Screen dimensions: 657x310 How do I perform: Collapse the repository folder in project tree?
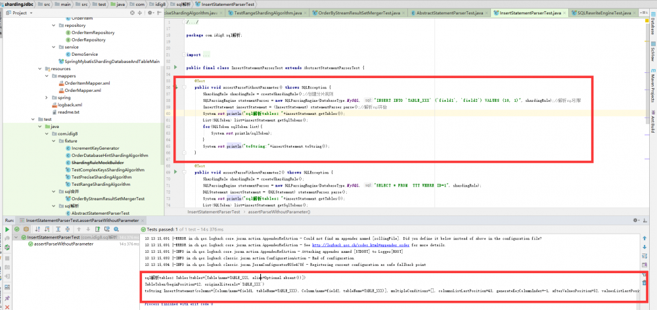click(53, 24)
